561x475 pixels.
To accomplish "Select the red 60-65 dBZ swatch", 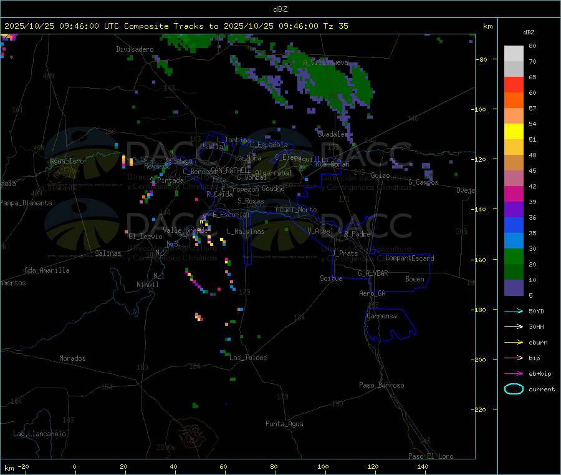I will tap(514, 84).
